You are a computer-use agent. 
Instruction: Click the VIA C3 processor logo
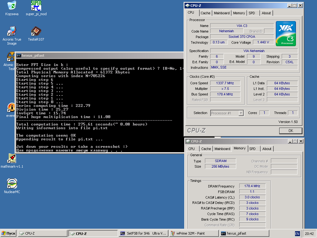coord(286,33)
